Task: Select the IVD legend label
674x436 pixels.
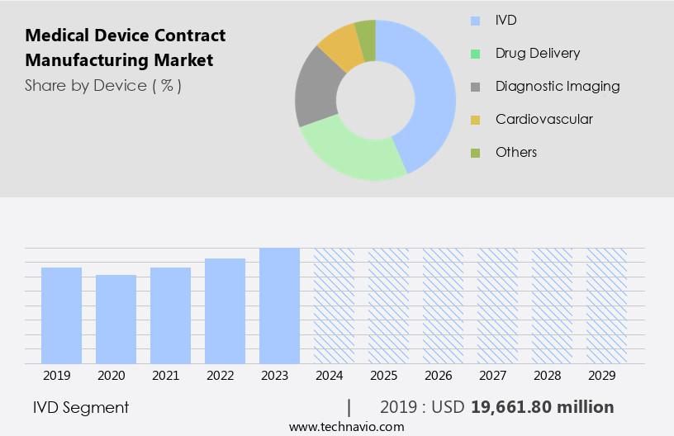Action: pos(505,20)
